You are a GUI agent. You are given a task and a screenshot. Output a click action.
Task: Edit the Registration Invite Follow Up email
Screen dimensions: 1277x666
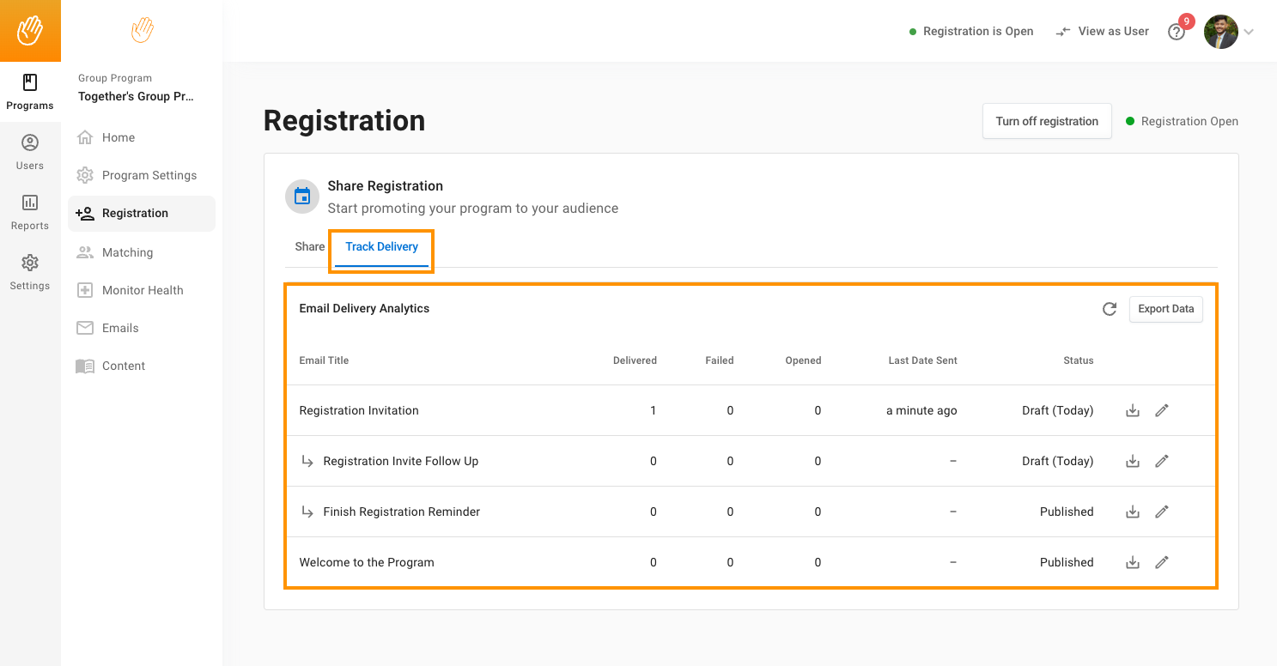pyautogui.click(x=1162, y=461)
